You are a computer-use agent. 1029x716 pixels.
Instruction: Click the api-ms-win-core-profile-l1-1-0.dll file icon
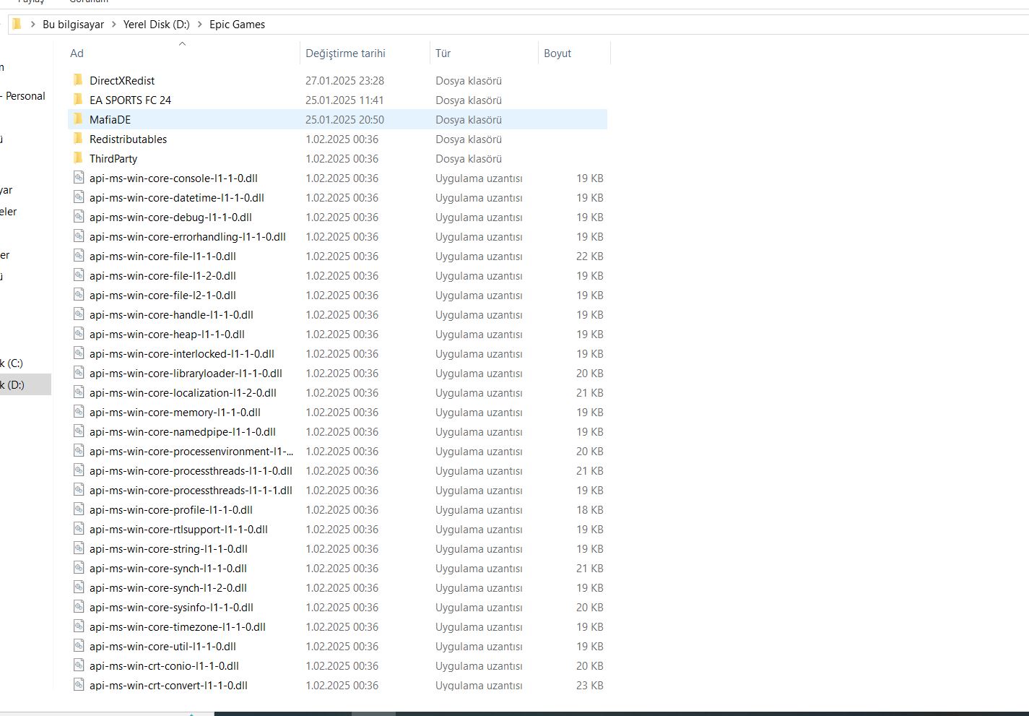[x=78, y=509]
